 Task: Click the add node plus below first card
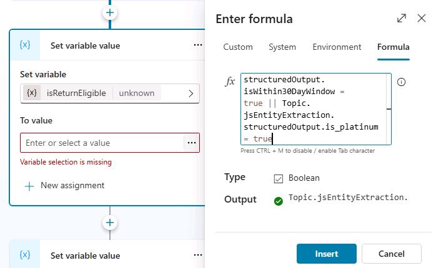110,223
